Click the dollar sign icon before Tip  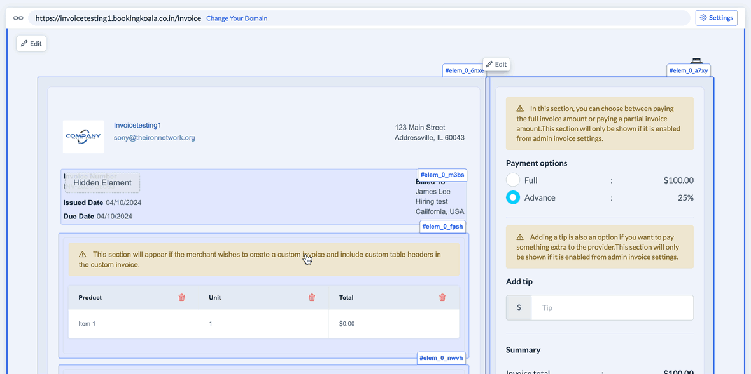coord(519,307)
